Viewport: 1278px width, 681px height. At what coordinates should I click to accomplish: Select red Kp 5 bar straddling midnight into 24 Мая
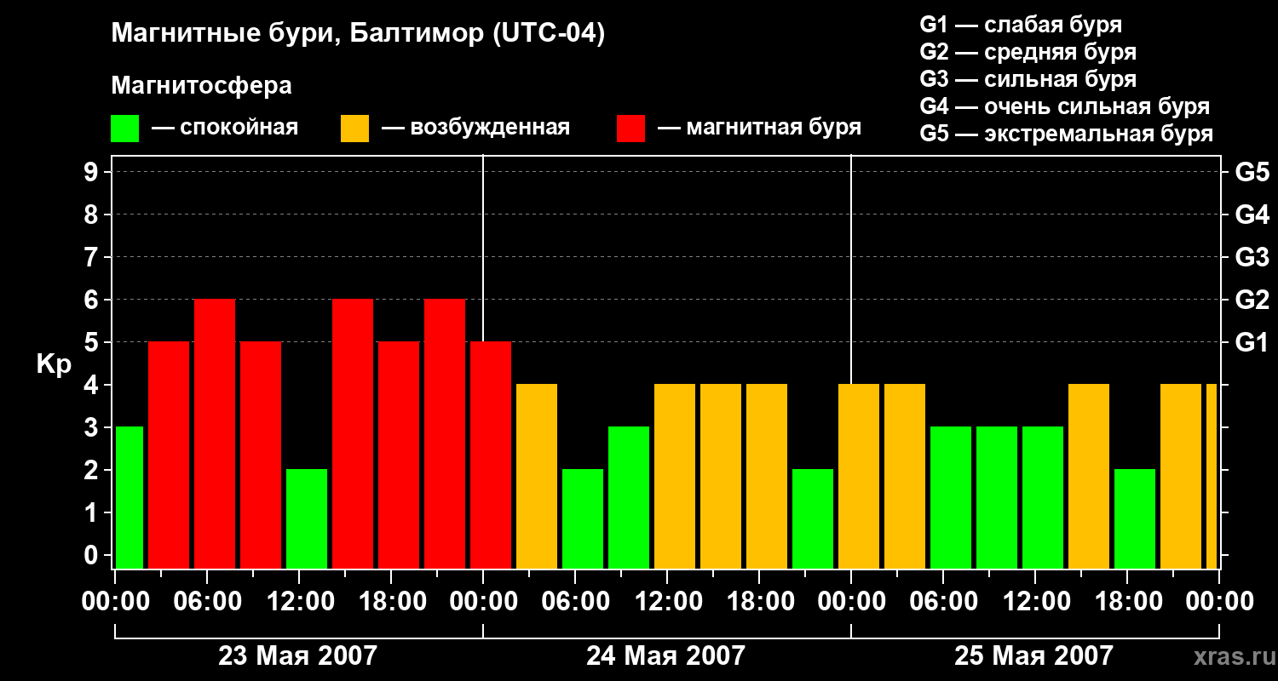(491, 455)
